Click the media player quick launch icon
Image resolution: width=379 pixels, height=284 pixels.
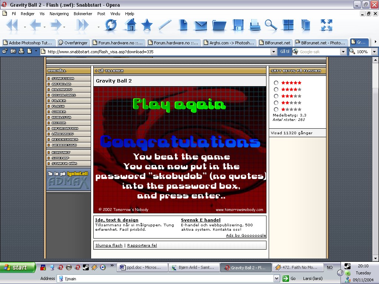pyautogui.click(x=103, y=267)
